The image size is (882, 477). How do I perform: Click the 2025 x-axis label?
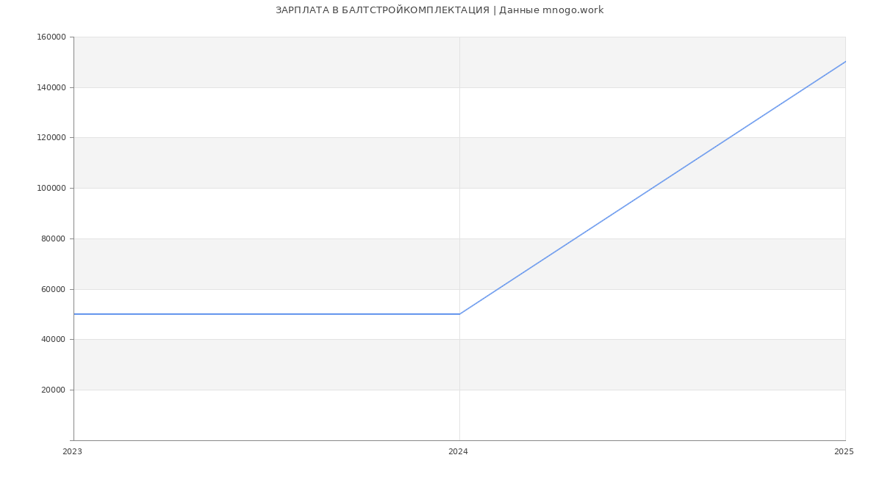click(844, 452)
